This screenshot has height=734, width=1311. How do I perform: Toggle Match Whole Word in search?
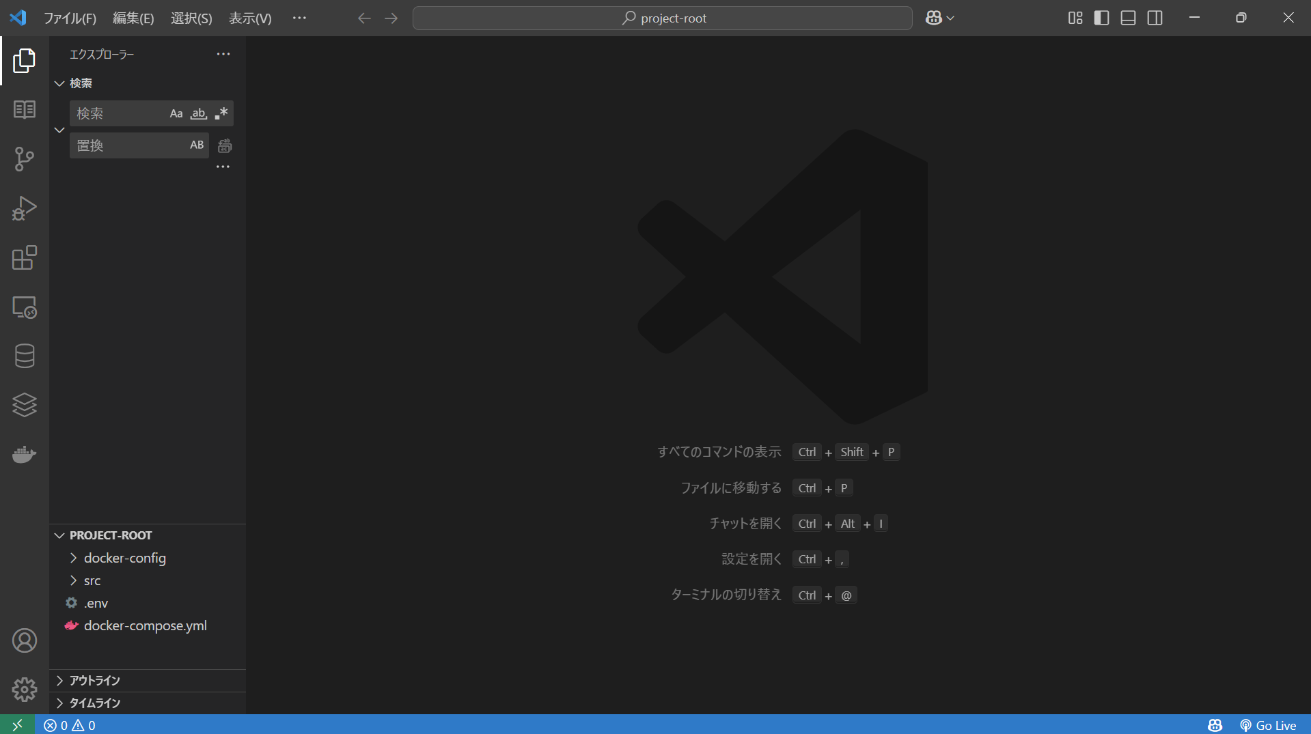[x=199, y=113]
